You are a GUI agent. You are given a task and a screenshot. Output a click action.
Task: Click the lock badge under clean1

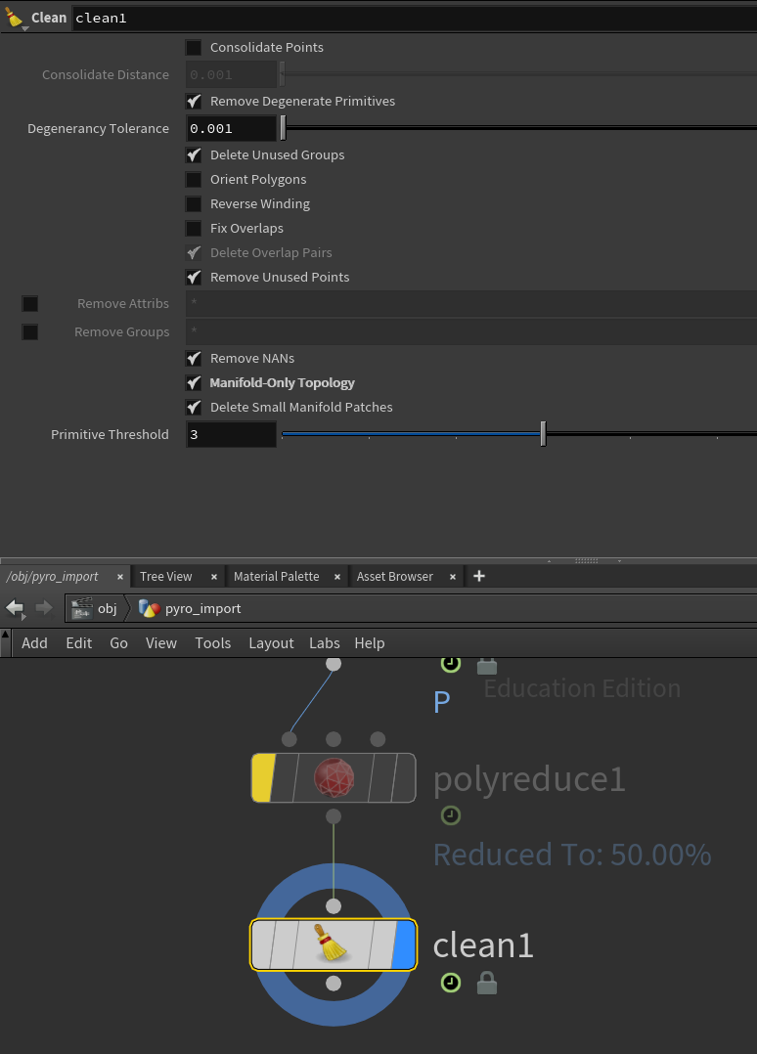coord(487,983)
